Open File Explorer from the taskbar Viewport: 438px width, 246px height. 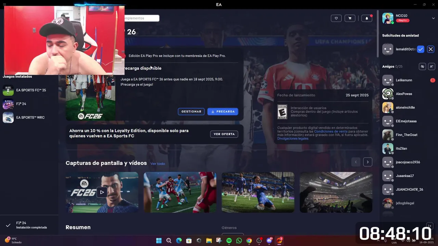[209, 241]
